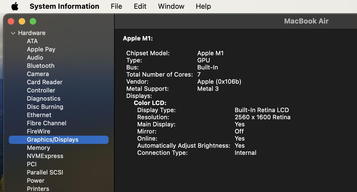Click the Metal Support: label
The width and height of the screenshot is (357, 192).
point(147,89)
